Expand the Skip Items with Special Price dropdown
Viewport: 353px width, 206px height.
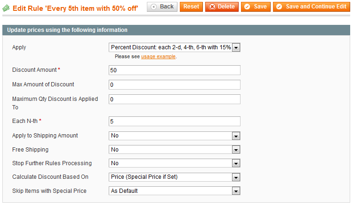pos(175,191)
